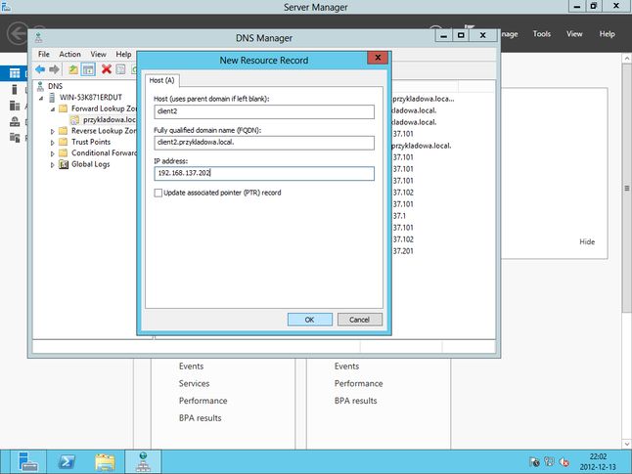This screenshot has height=474, width=632.
Task: Click the muted volume tray icon
Action: pos(564,462)
